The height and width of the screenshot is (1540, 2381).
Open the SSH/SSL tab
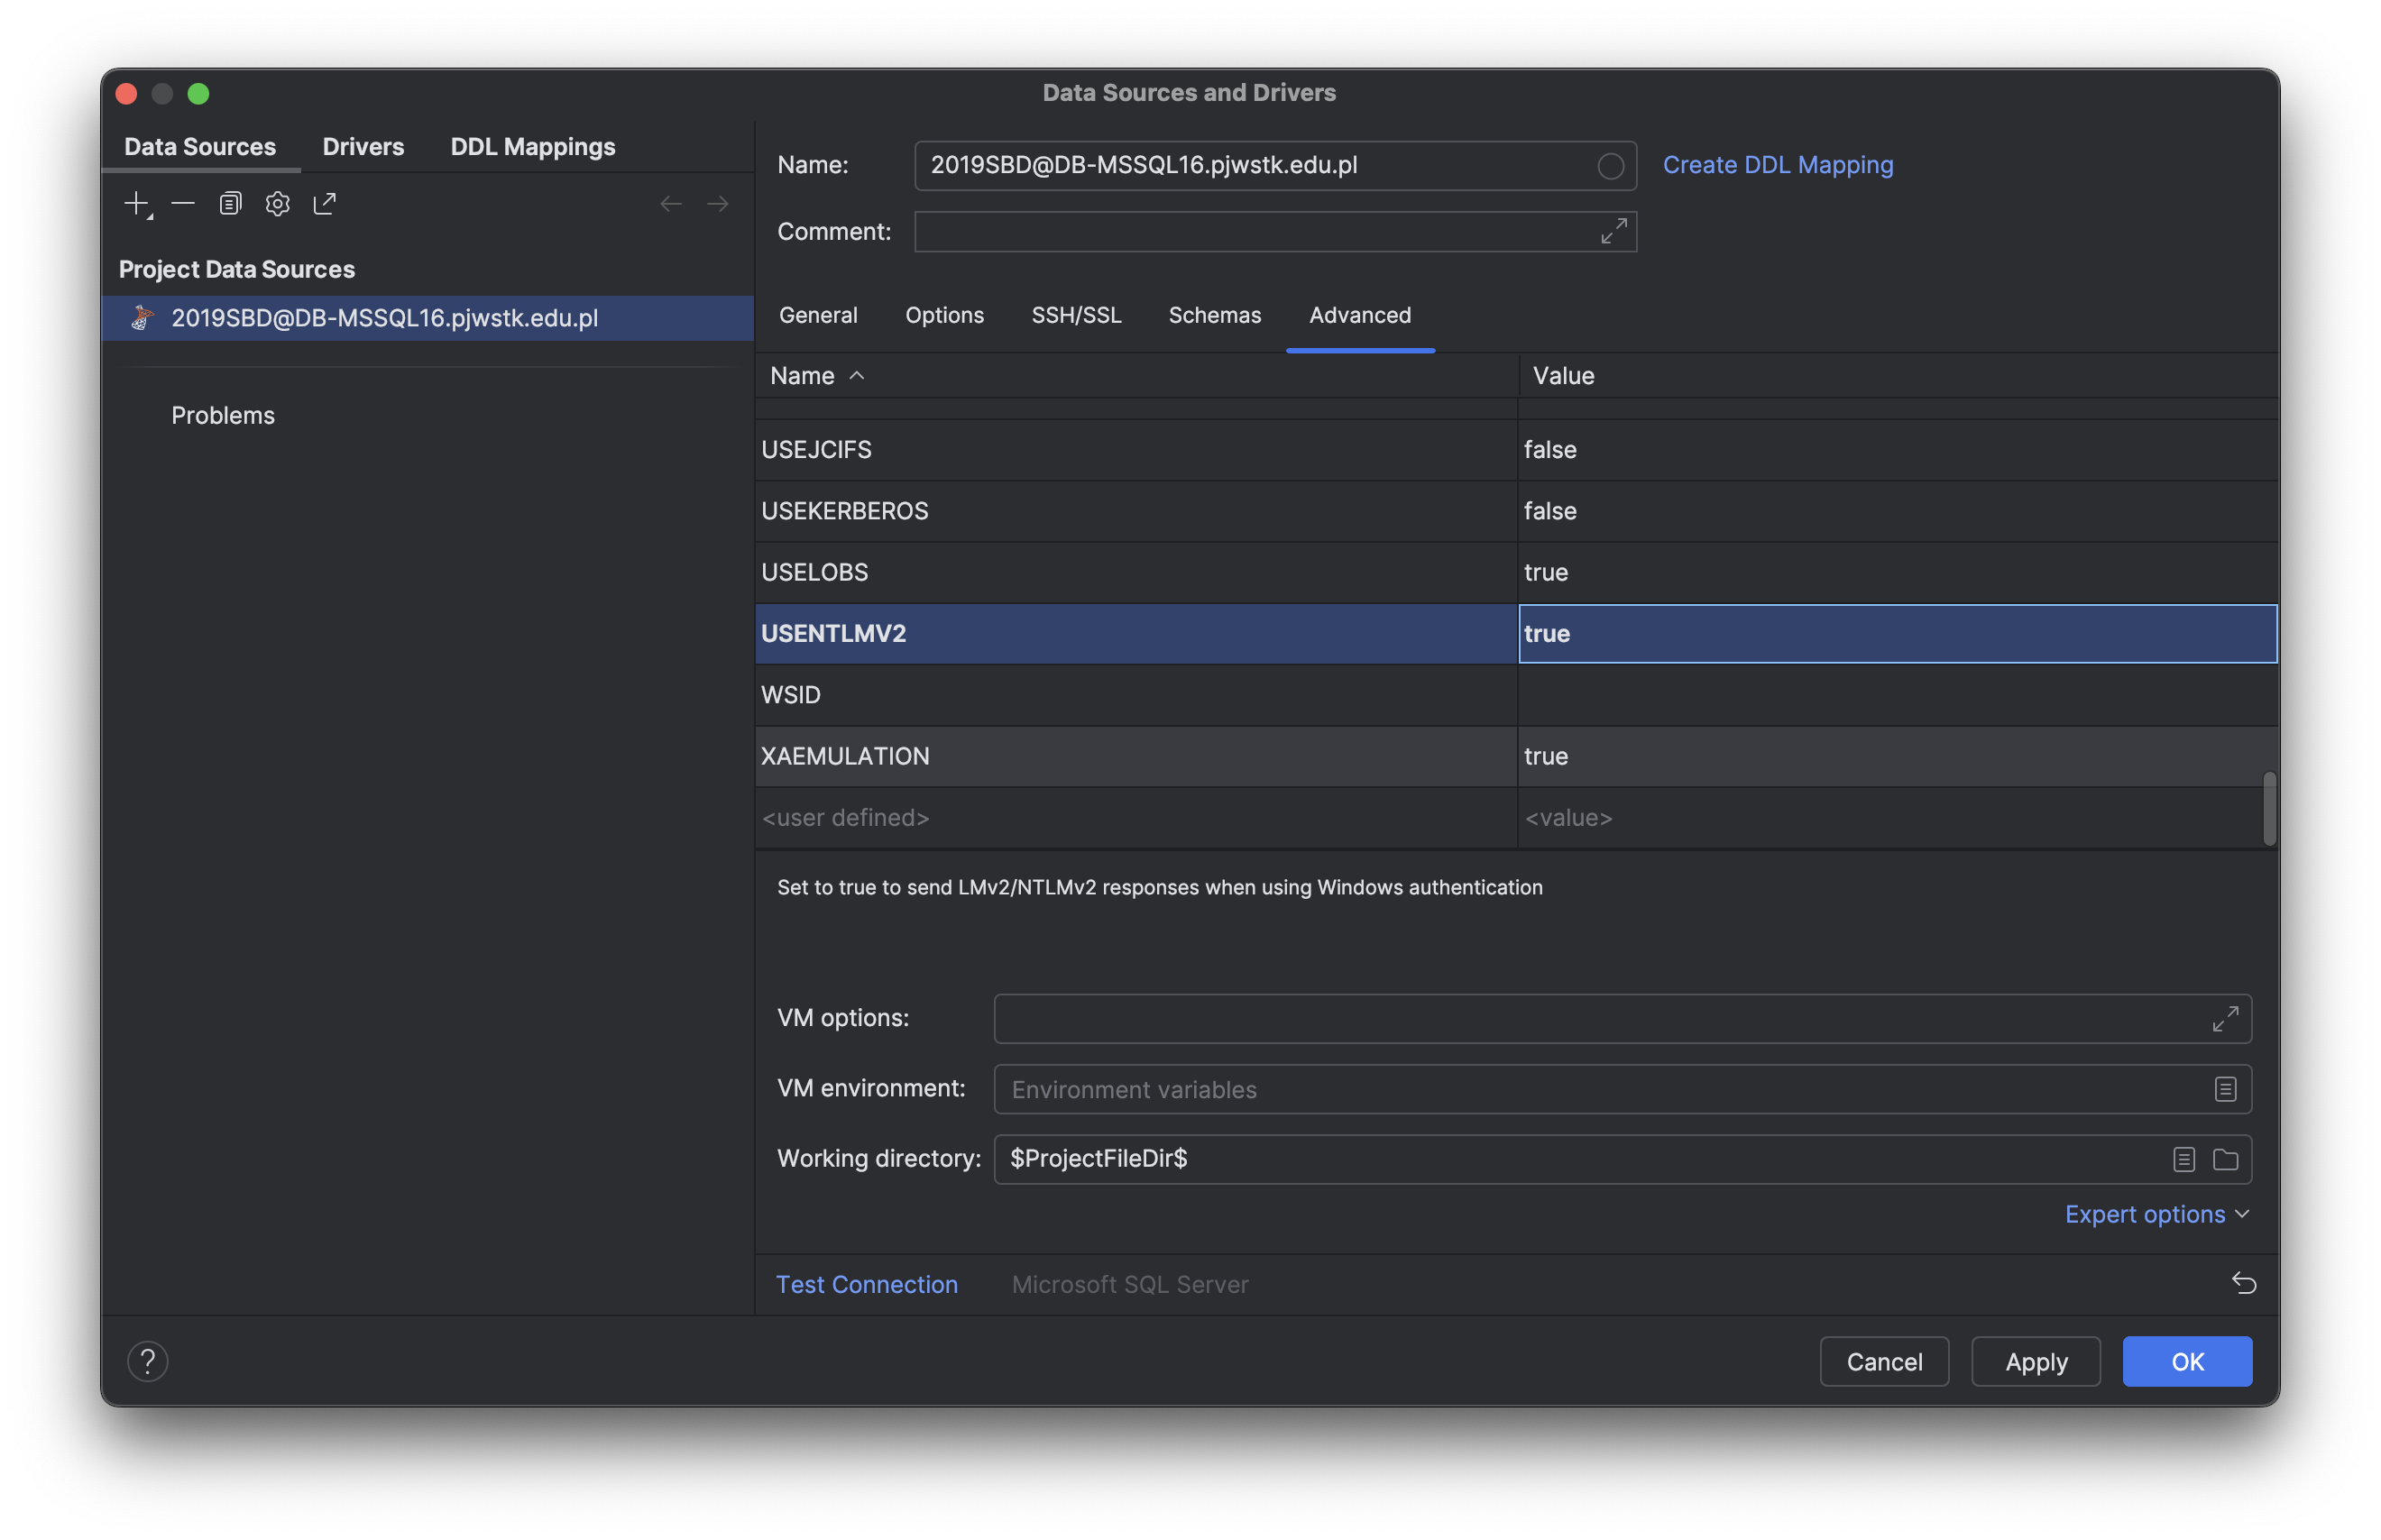(1076, 315)
